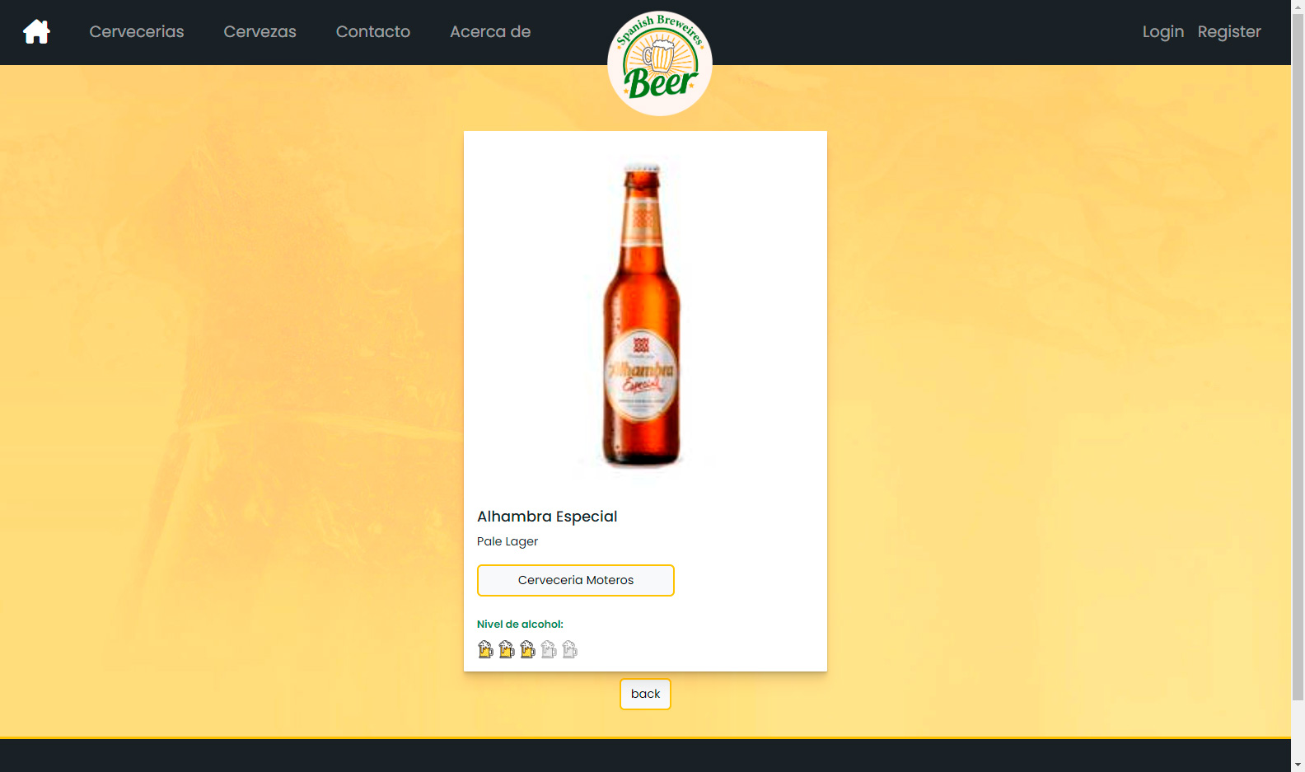Select the first beer mug alcohol level icon
The image size is (1305, 772).
[x=485, y=649]
